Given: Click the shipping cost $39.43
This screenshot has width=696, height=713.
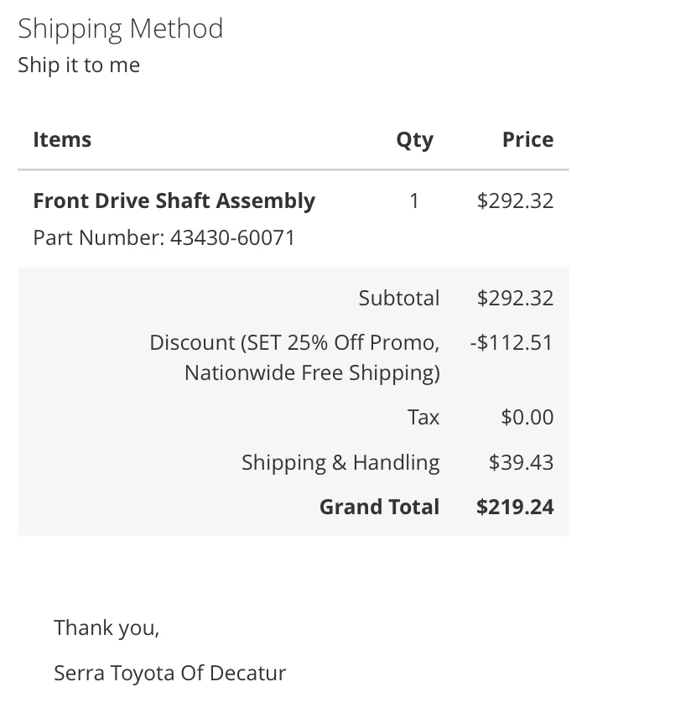Looking at the screenshot, I should click(x=521, y=462).
